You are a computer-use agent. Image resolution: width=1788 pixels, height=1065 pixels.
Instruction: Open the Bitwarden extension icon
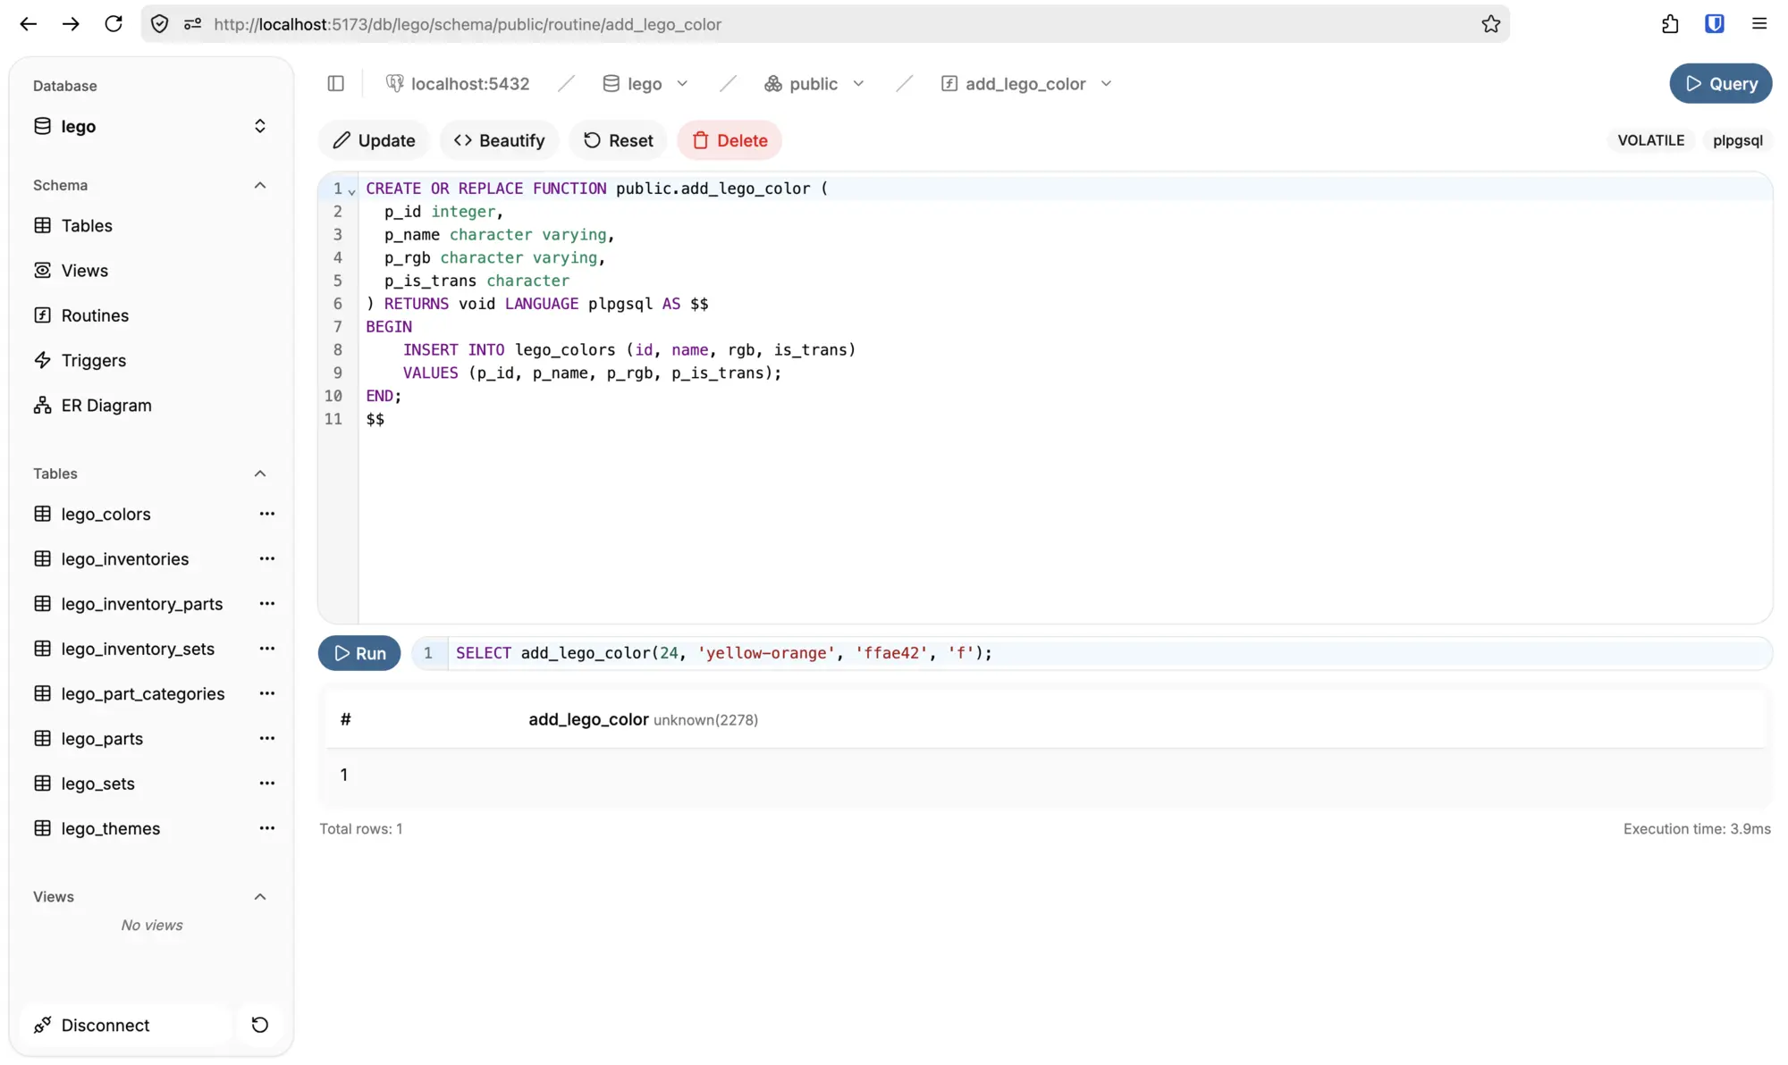1714,24
